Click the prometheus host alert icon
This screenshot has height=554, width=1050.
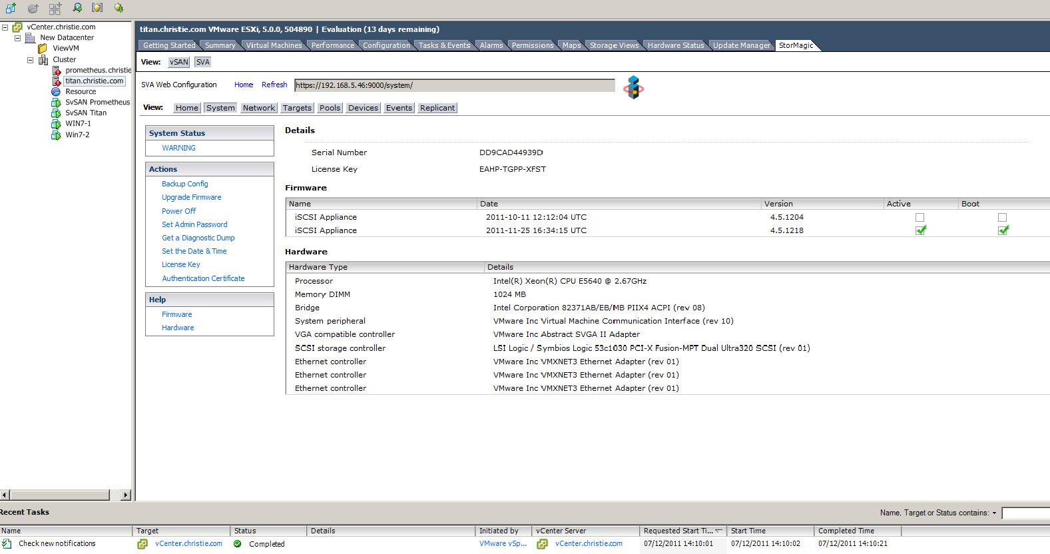click(x=57, y=71)
